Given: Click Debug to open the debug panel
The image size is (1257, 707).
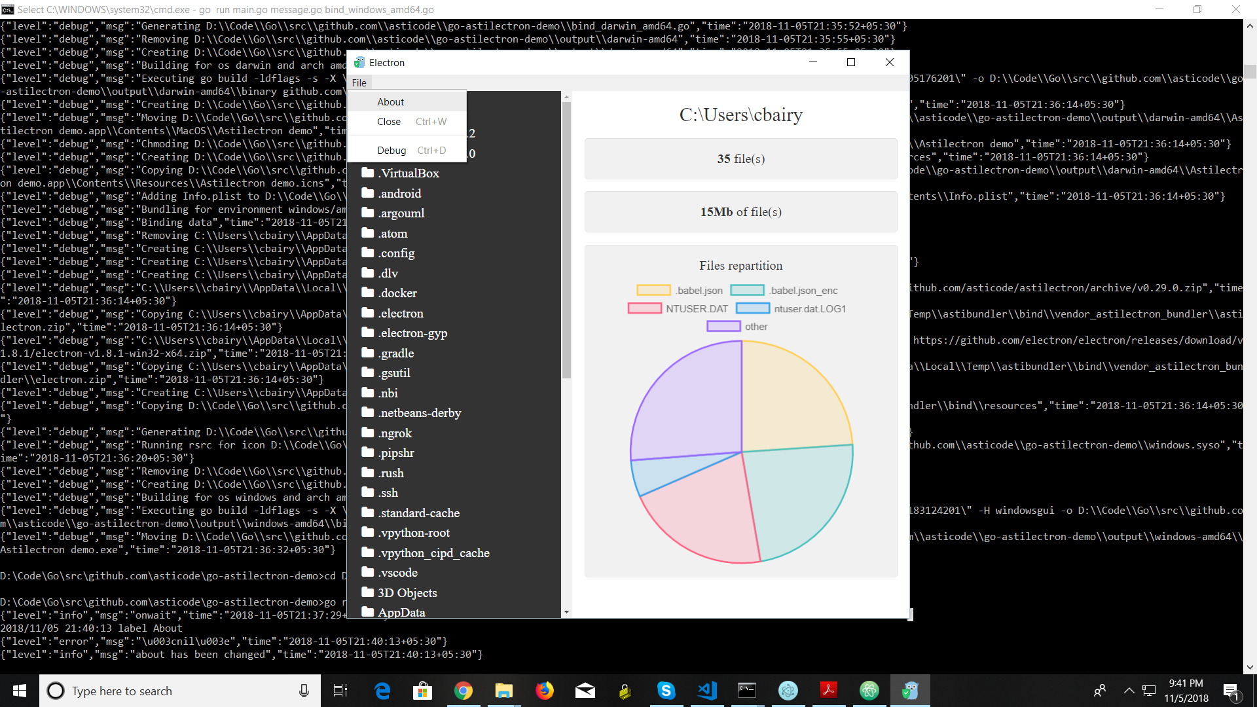Looking at the screenshot, I should [x=392, y=150].
